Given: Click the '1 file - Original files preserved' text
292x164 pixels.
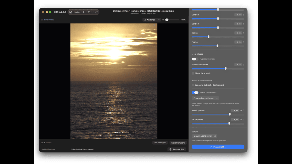Looking at the screenshot, I should tap(82, 149).
